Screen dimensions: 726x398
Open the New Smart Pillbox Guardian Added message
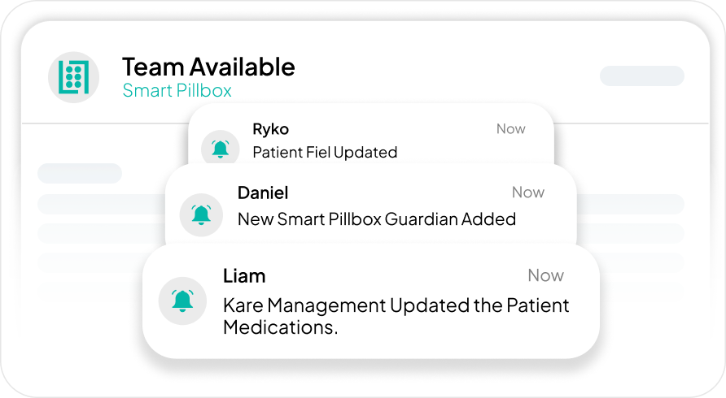pyautogui.click(x=376, y=218)
